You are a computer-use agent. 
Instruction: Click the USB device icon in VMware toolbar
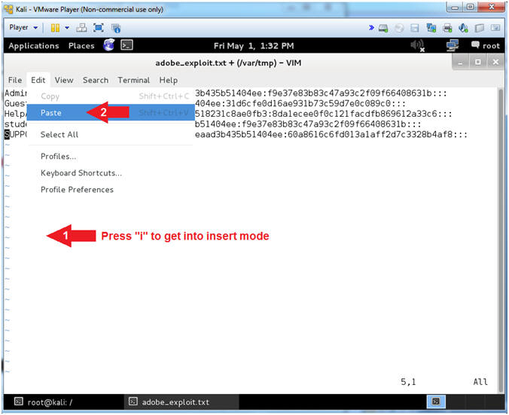tap(480, 29)
